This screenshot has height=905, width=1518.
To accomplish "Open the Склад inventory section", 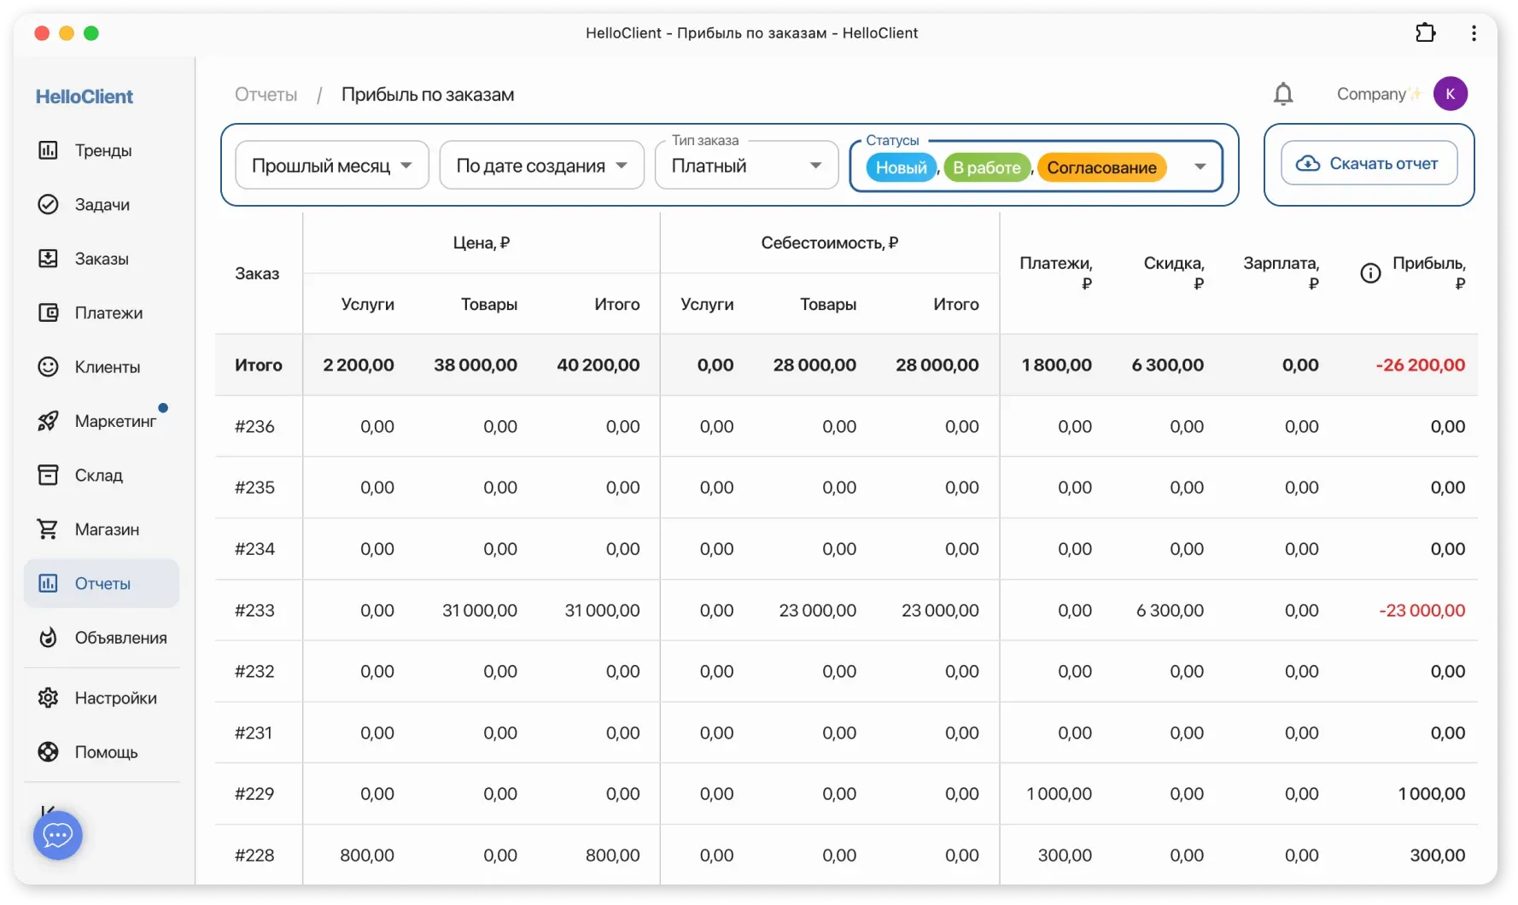I will pos(98,475).
